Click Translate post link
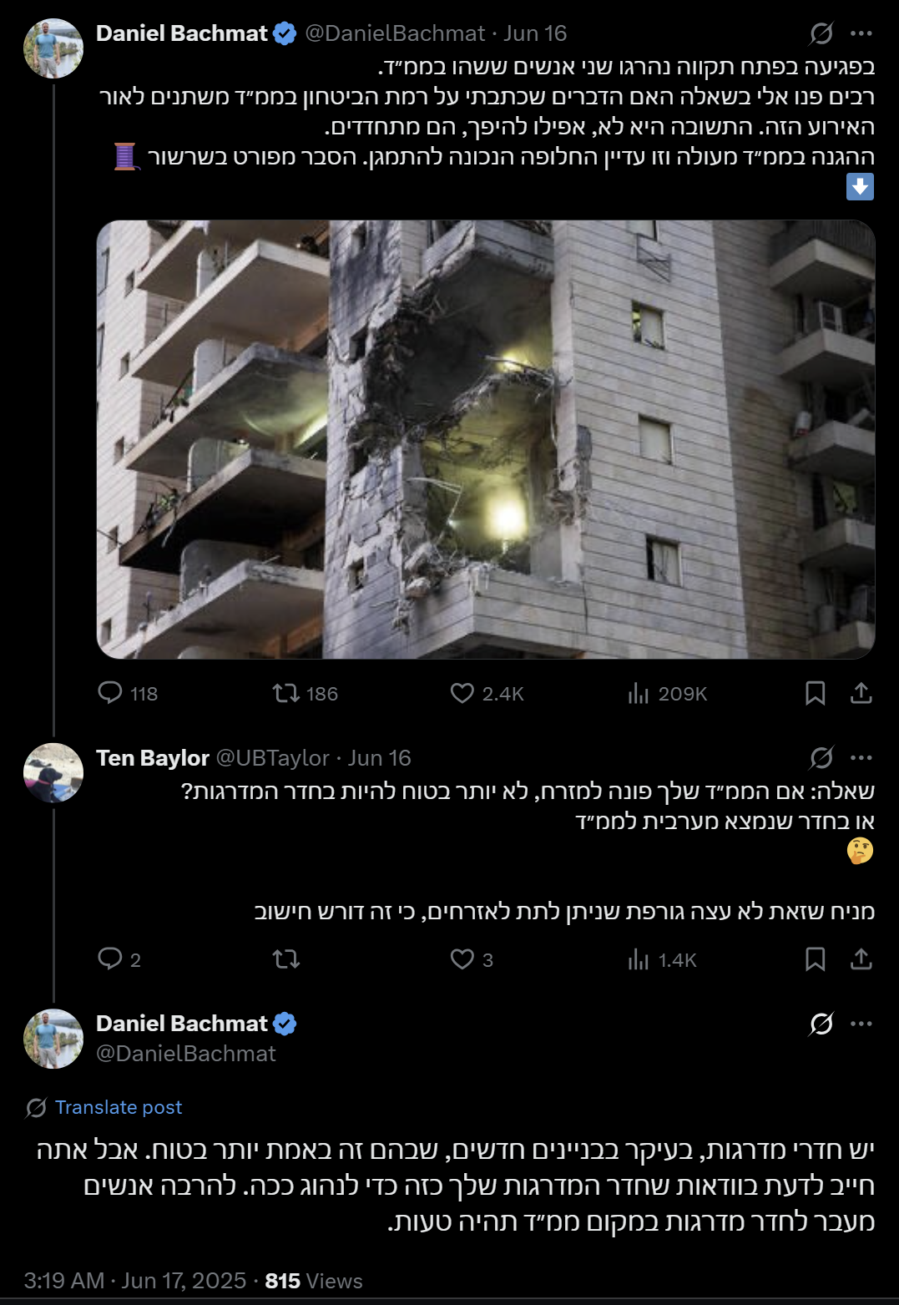 click(118, 1107)
